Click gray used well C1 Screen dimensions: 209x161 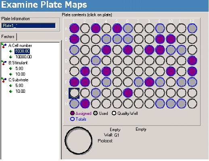[x=74, y=50]
